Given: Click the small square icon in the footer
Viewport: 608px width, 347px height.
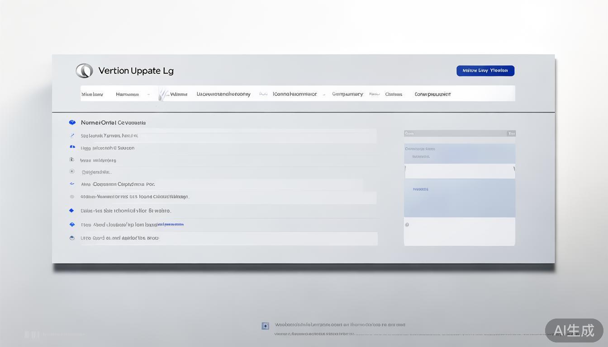Looking at the screenshot, I should (266, 326).
